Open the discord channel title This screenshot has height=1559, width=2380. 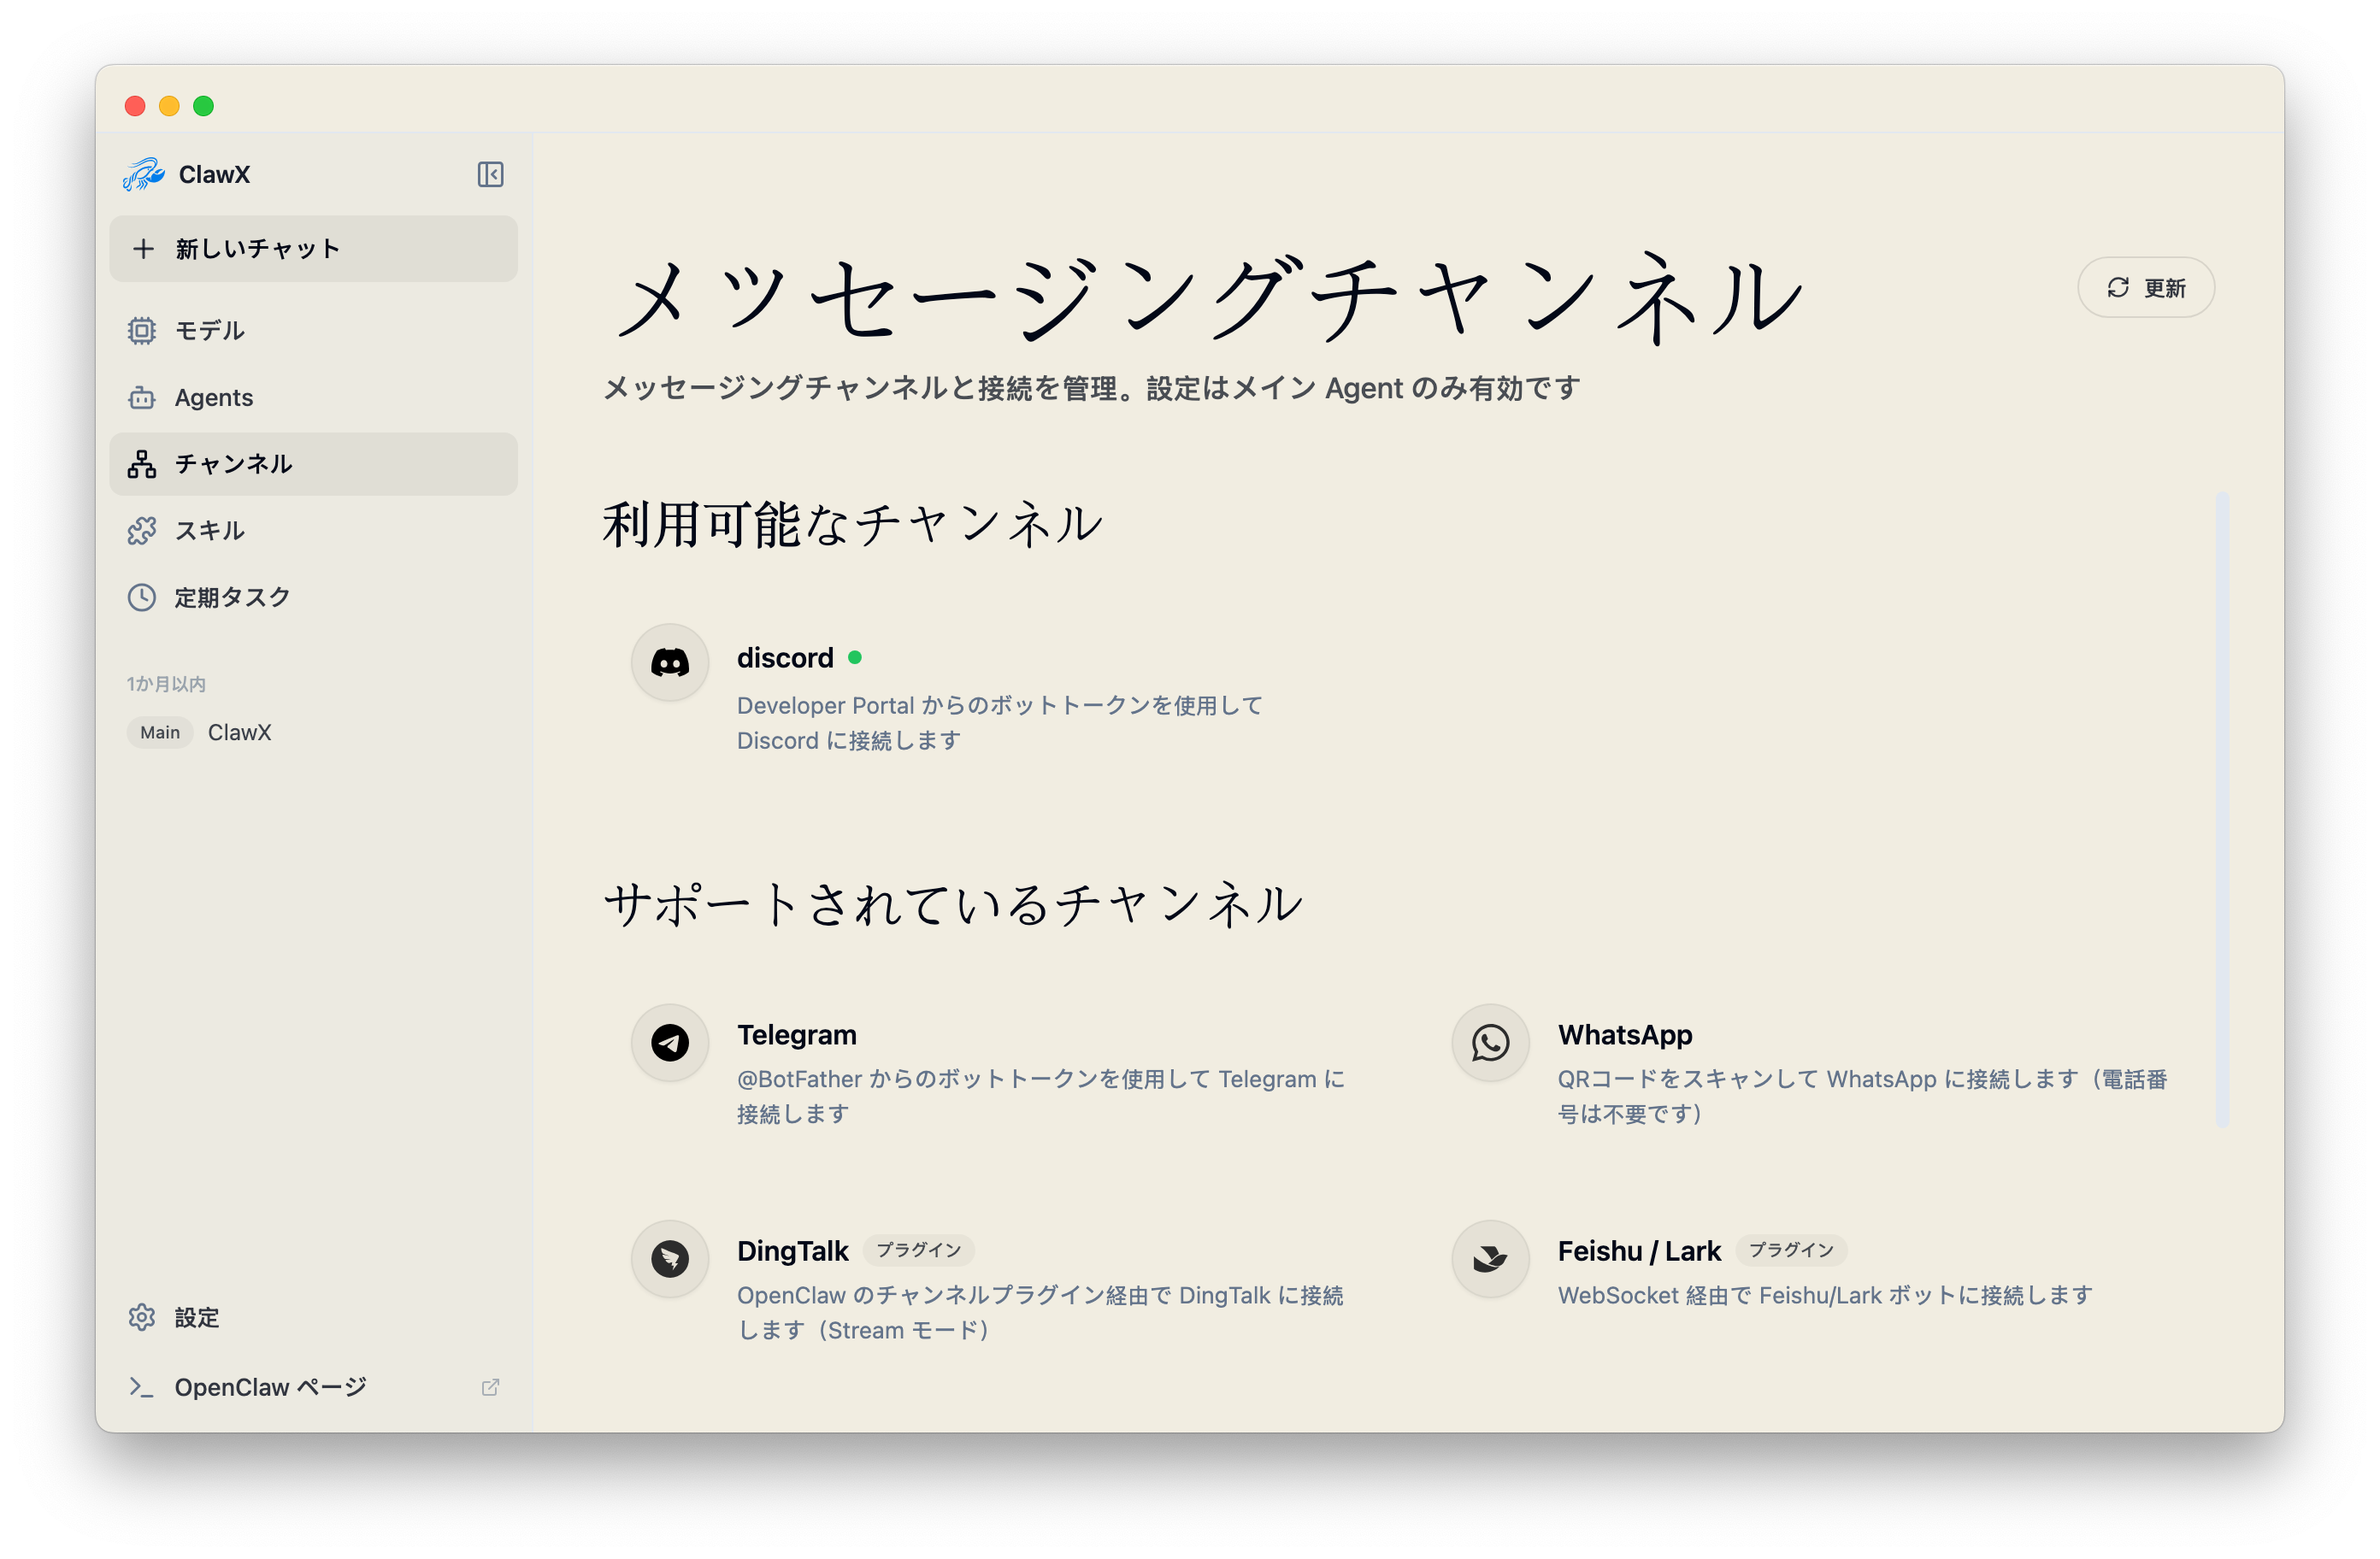pos(785,658)
